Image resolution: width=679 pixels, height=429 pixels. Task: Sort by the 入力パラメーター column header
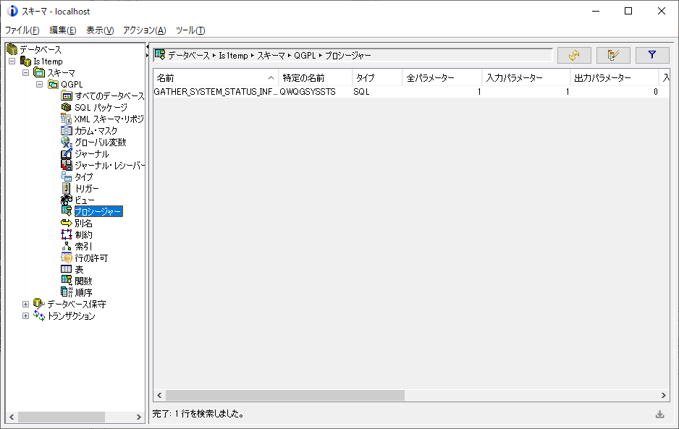[x=526, y=78]
